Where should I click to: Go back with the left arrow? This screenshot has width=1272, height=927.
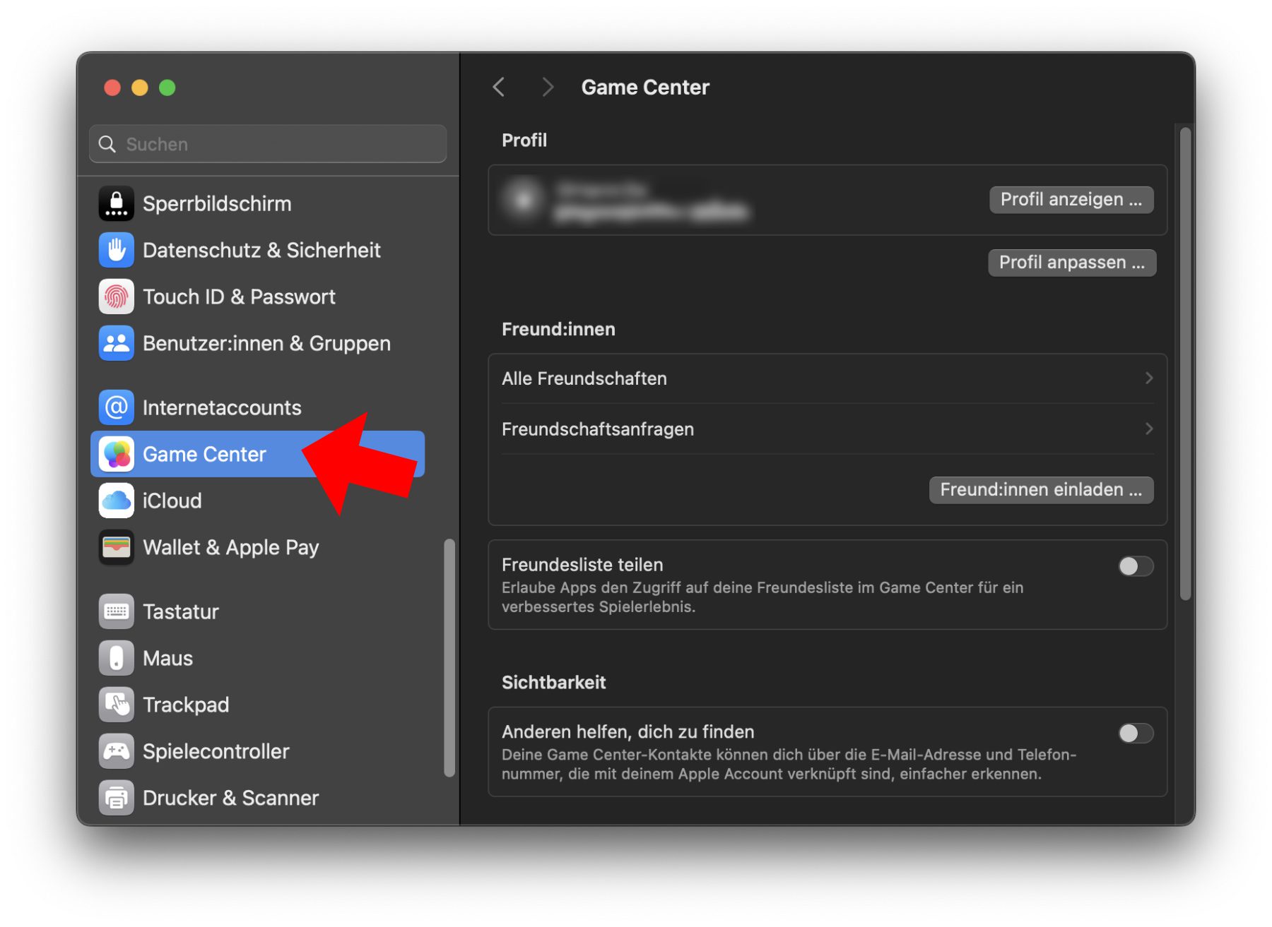pyautogui.click(x=499, y=88)
